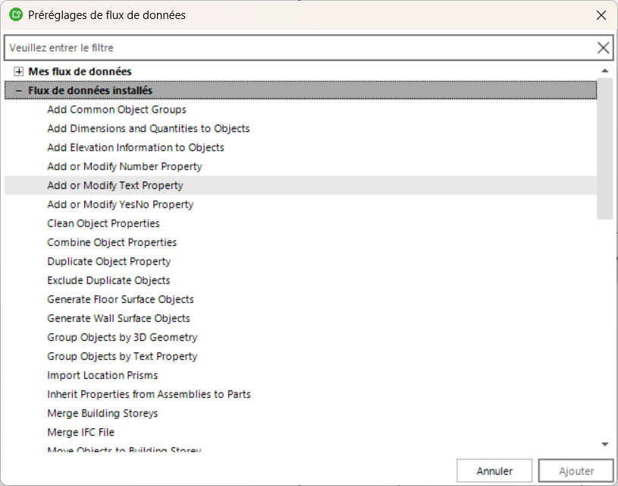Clear the filter with the X icon

[x=604, y=48]
